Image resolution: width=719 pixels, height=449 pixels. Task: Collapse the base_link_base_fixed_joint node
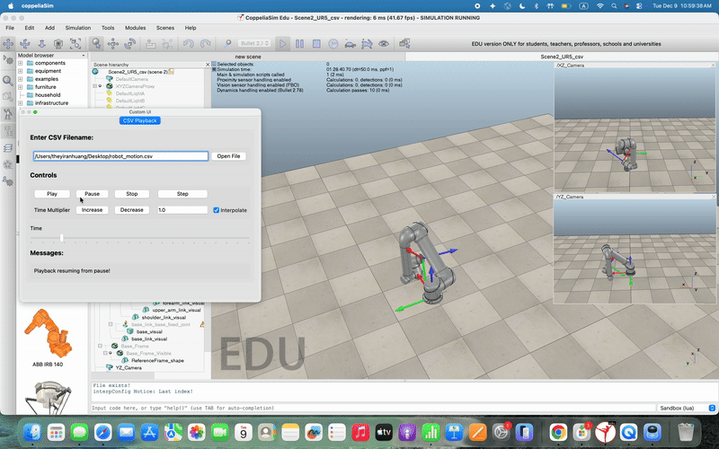[110, 324]
